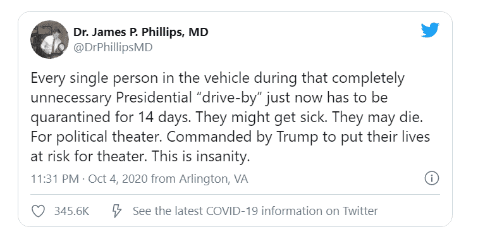The height and width of the screenshot is (234, 478).
Task: Click the phrase "For political theater."
Action: click(96, 137)
